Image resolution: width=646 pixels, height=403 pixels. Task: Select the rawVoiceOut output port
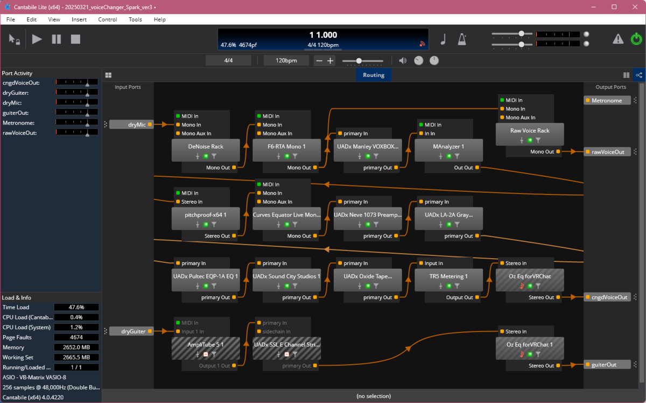coord(607,152)
